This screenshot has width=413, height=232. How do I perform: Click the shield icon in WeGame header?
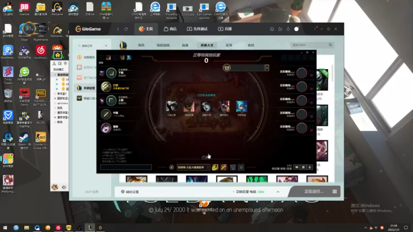pyautogui.click(x=272, y=29)
